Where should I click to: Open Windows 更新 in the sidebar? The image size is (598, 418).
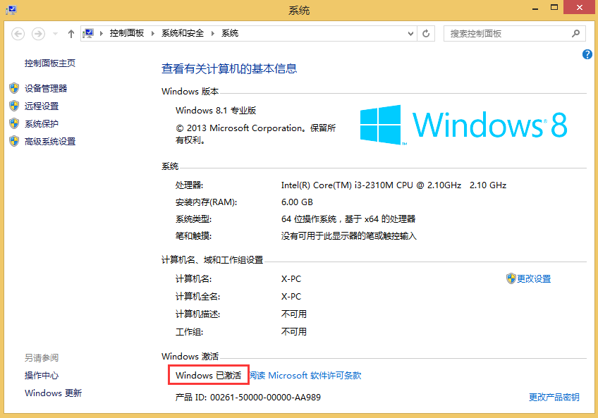pos(53,393)
